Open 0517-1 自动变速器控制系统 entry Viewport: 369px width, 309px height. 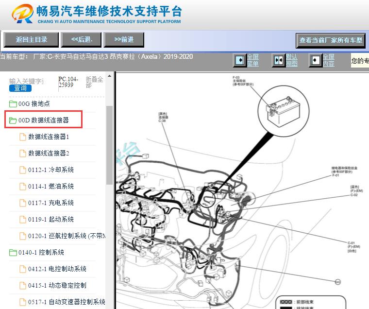point(67,302)
